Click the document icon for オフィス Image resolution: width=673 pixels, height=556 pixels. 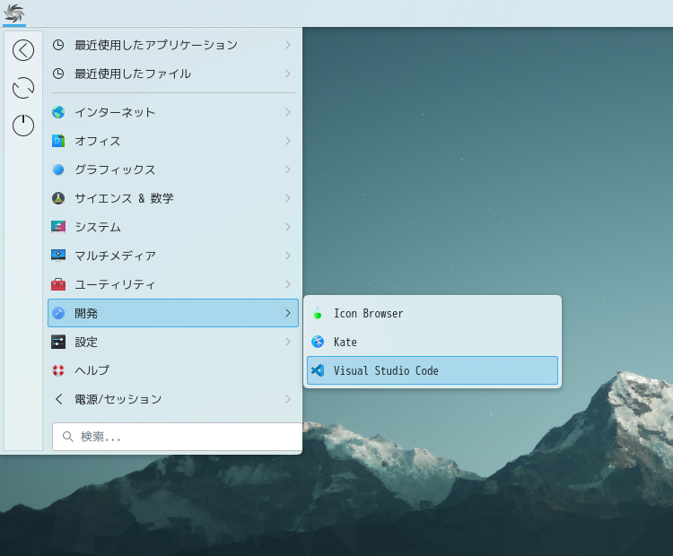pyautogui.click(x=58, y=141)
